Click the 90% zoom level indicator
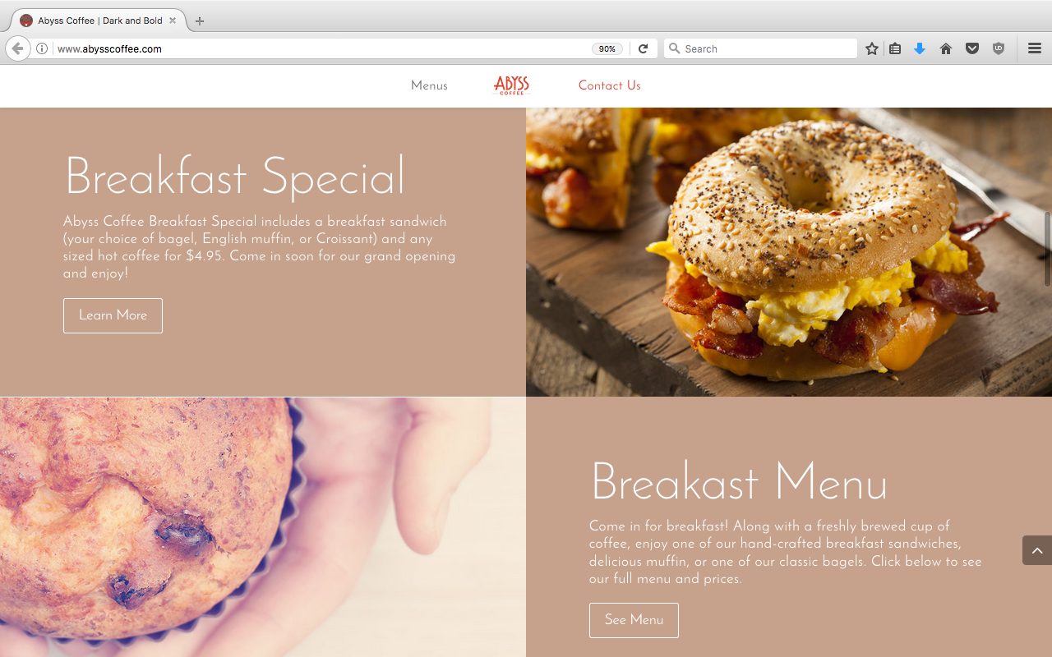1052x657 pixels. pos(607,48)
